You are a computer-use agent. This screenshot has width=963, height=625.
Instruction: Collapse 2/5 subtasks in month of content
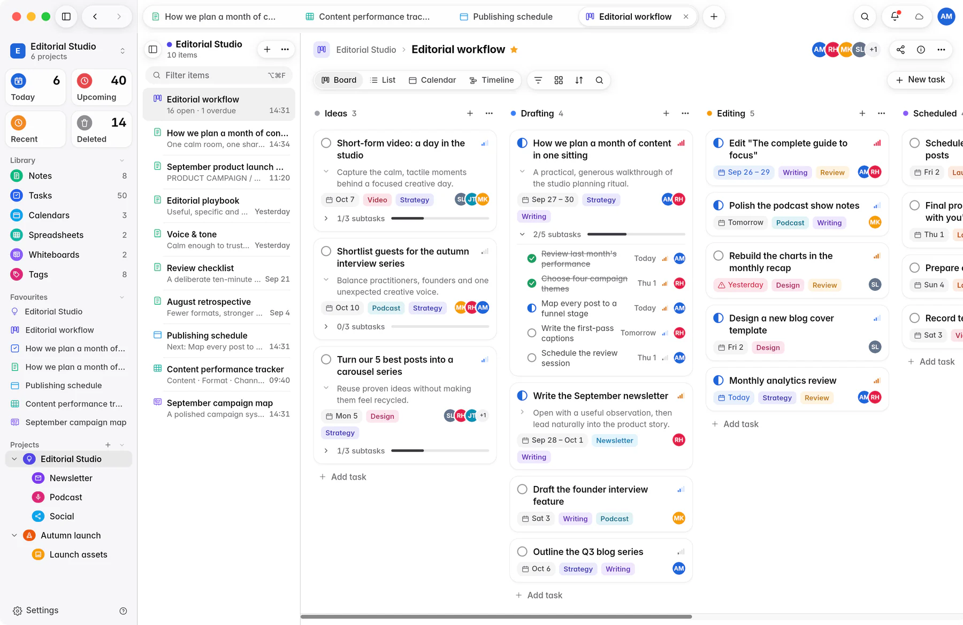(522, 234)
